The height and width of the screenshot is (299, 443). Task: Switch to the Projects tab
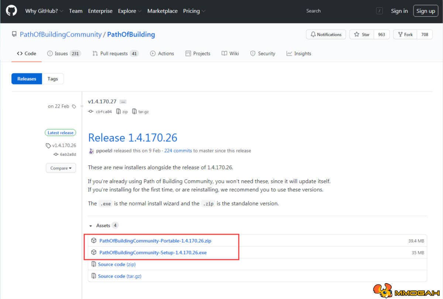pyautogui.click(x=198, y=53)
